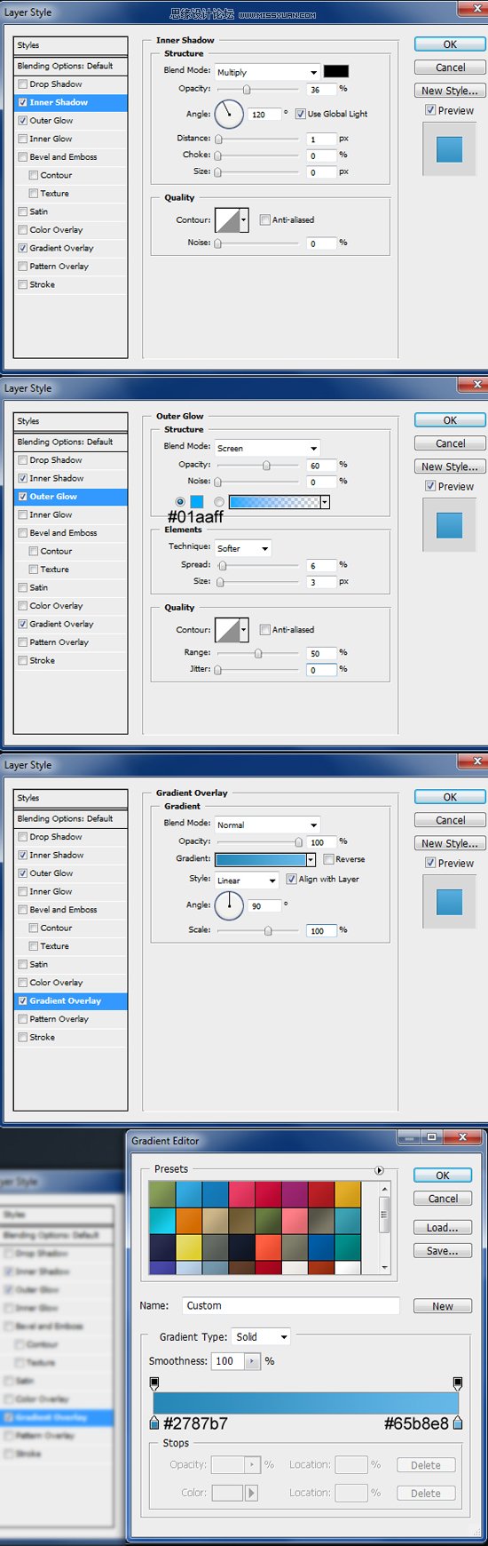
Task: Expand the Inner Shadow contour picker arrow
Action: click(244, 220)
